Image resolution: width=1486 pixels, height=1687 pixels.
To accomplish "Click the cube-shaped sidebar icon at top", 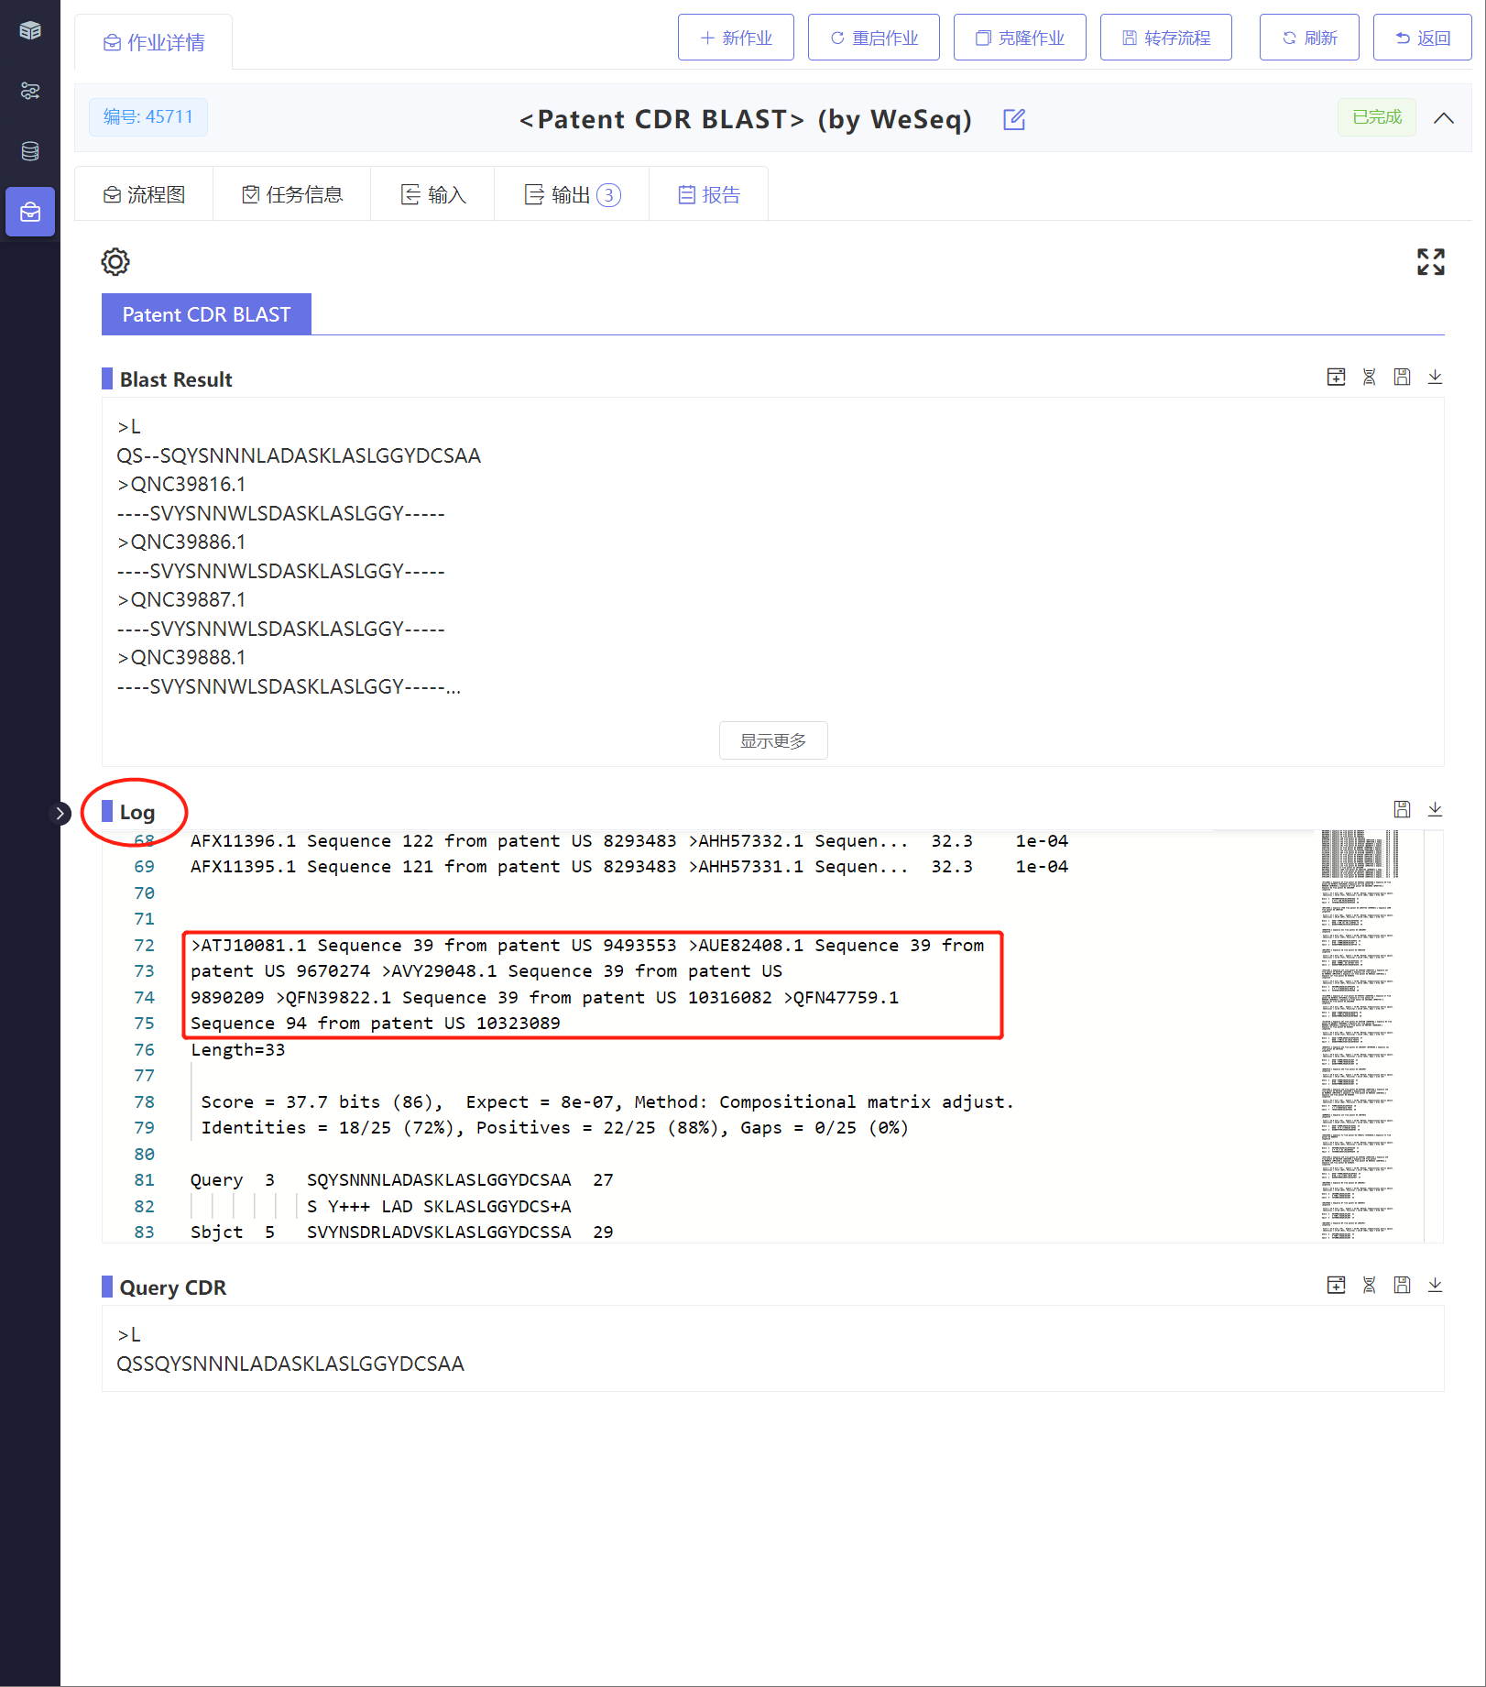I will pos(30,30).
